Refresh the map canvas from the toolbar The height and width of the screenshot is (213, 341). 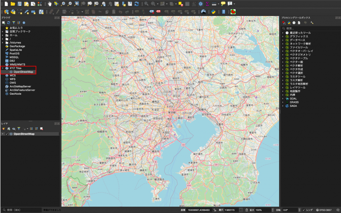click(x=137, y=4)
